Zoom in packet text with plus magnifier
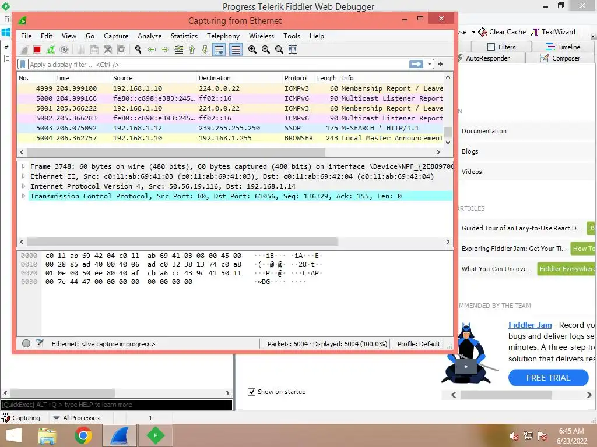The image size is (597, 447). [x=252, y=49]
